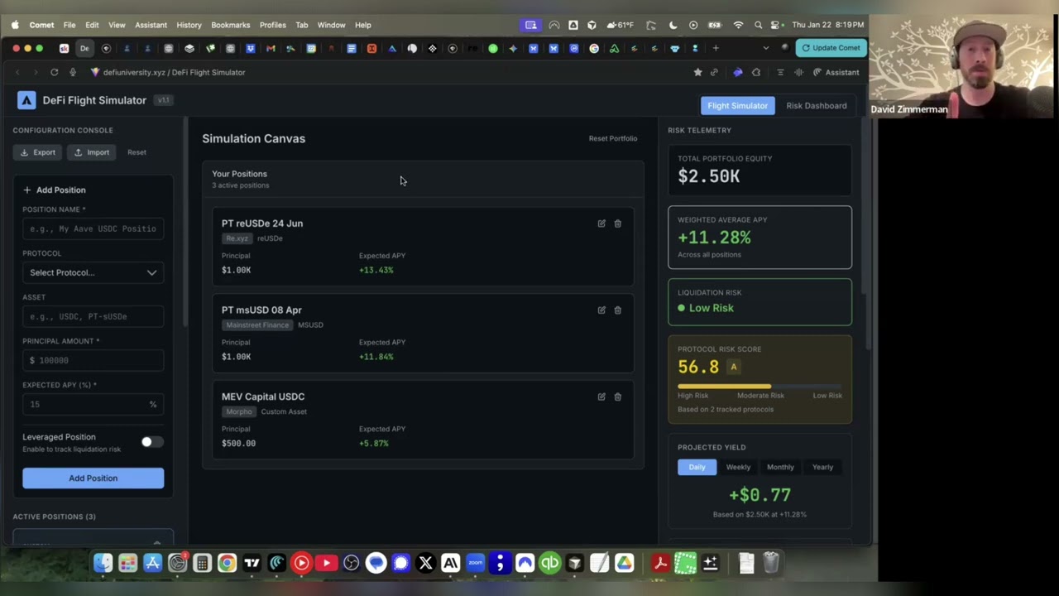This screenshot has height=596, width=1059.
Task: Click the DeFi Flight Simulator logo icon
Action: 26,100
